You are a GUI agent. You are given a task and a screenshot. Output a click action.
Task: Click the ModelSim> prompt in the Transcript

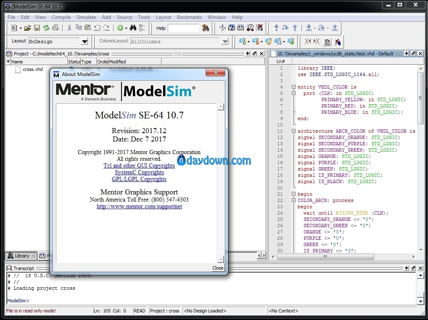coord(18,301)
